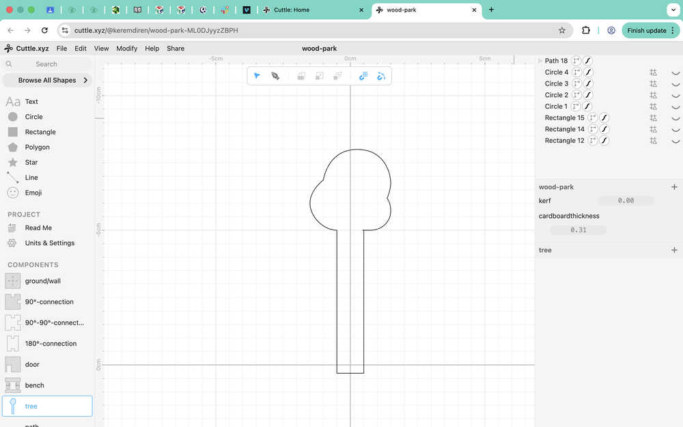Image resolution: width=683 pixels, height=427 pixels.
Task: Open Browse All Shapes list
Action: click(47, 80)
